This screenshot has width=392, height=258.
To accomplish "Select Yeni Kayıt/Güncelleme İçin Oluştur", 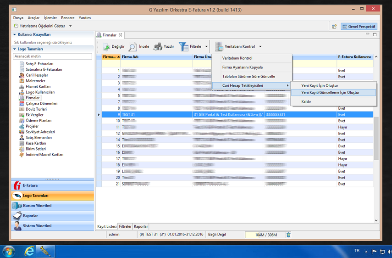I will (x=333, y=93).
